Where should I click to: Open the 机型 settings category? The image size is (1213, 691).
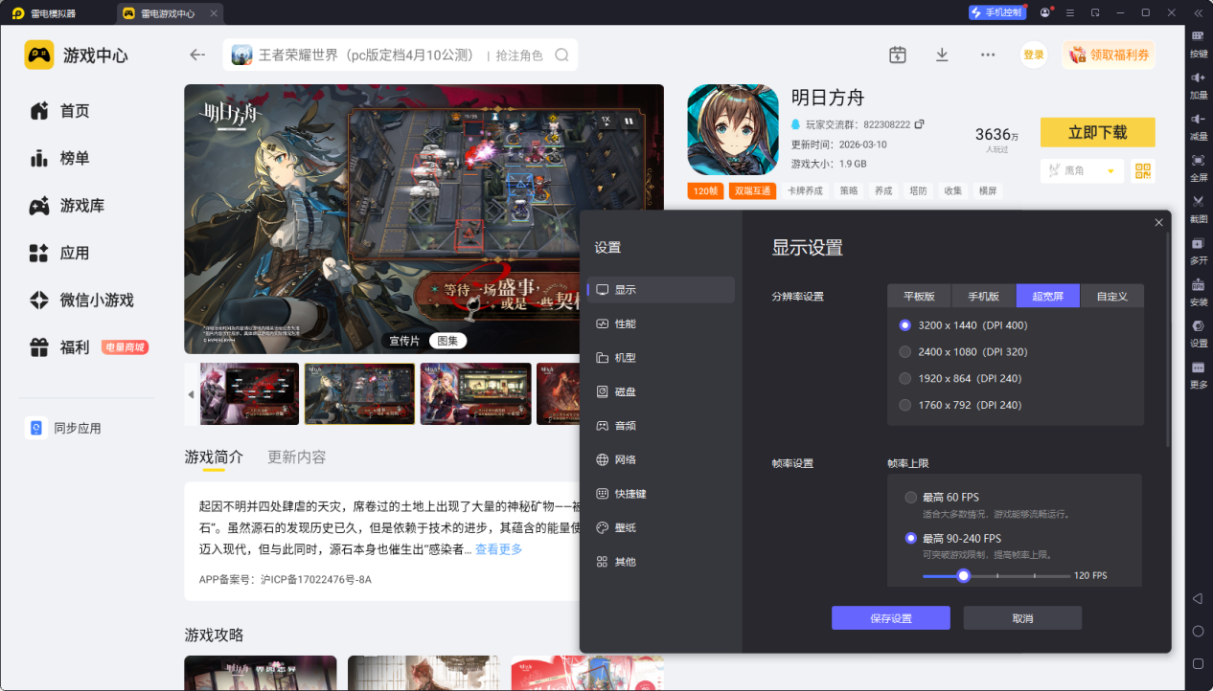click(x=661, y=358)
